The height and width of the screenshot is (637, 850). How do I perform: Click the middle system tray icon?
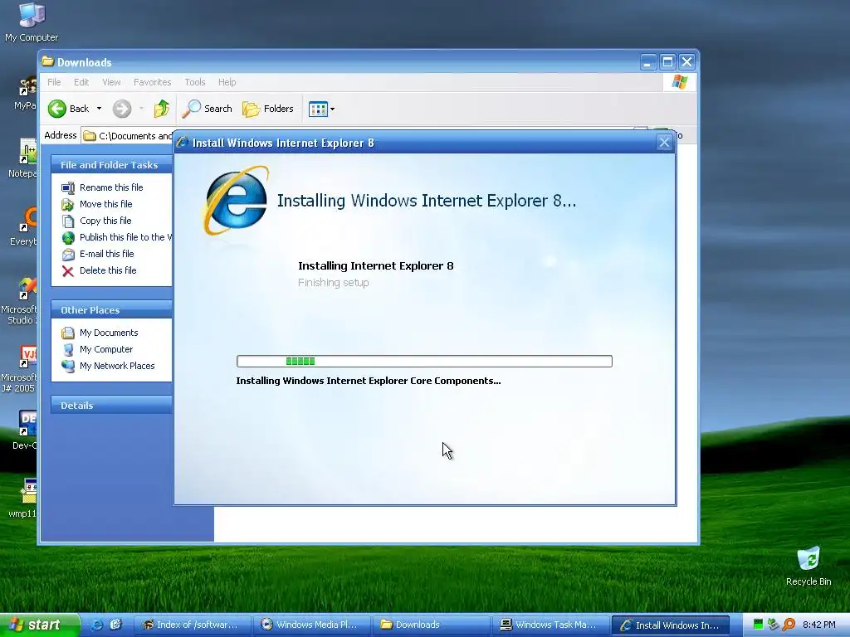point(773,625)
